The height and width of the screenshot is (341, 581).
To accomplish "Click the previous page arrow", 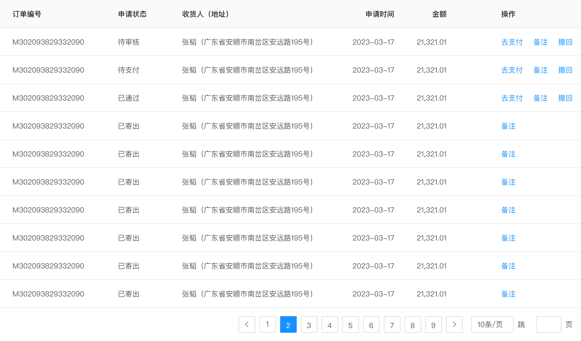I will coord(247,324).
